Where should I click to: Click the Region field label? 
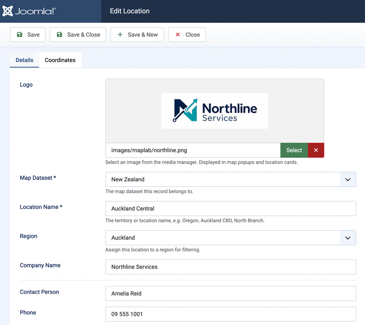(x=28, y=236)
